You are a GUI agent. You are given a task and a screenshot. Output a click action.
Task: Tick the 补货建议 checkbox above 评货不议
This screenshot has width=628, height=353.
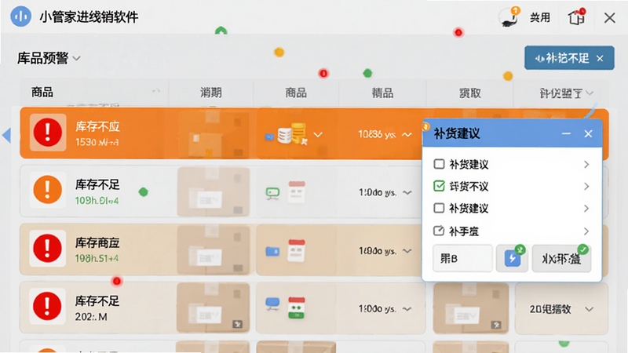tap(439, 164)
